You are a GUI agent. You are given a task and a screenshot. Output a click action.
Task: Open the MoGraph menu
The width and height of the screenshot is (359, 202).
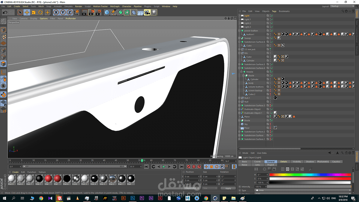pos(115,6)
